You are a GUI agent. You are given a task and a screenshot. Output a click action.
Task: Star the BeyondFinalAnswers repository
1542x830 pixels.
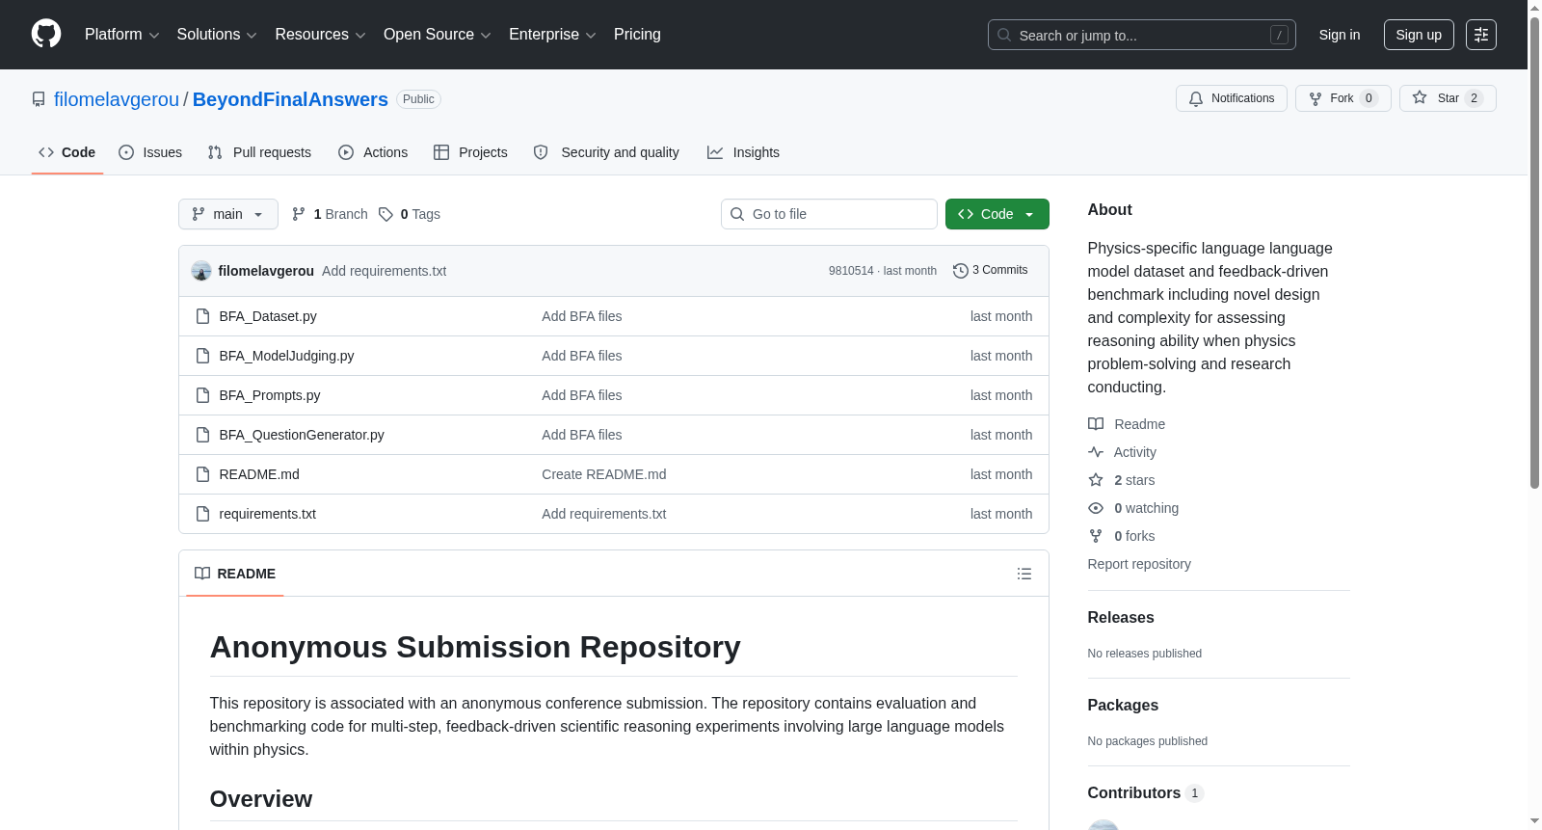point(1448,98)
